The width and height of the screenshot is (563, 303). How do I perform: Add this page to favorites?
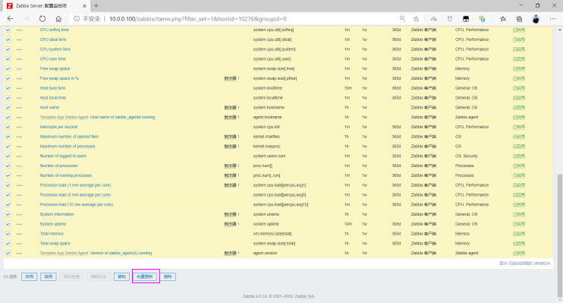(x=416, y=19)
